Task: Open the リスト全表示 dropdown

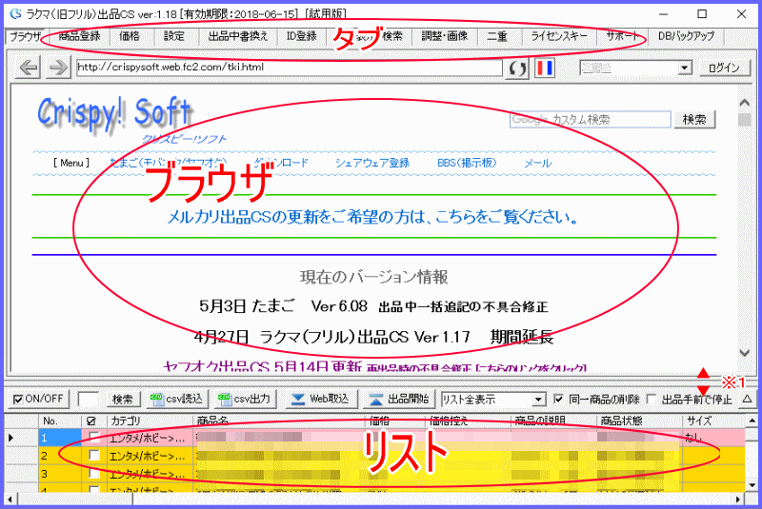Action: point(538,400)
